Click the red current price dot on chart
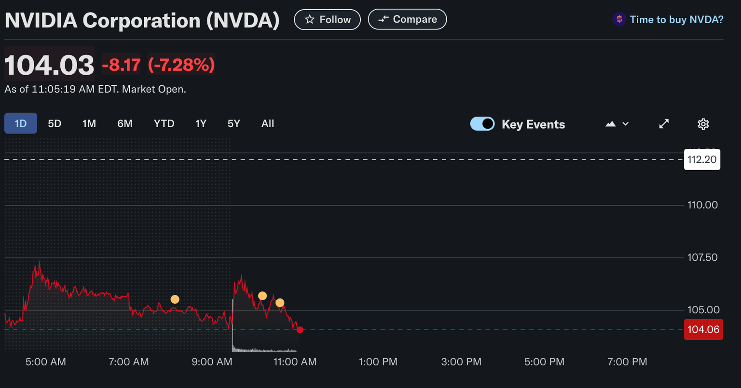This screenshot has height=388, width=741. (x=300, y=330)
